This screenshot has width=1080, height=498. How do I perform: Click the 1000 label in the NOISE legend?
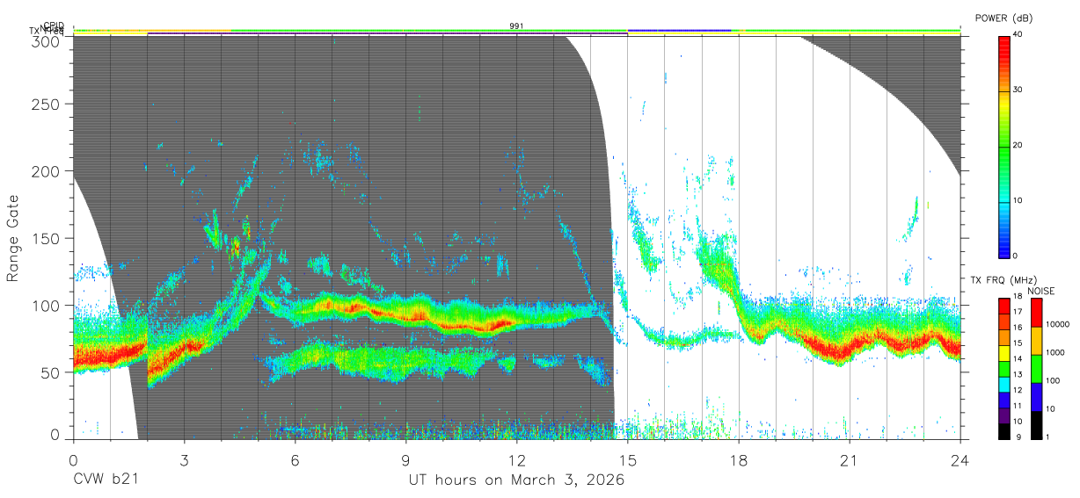coord(1057,353)
